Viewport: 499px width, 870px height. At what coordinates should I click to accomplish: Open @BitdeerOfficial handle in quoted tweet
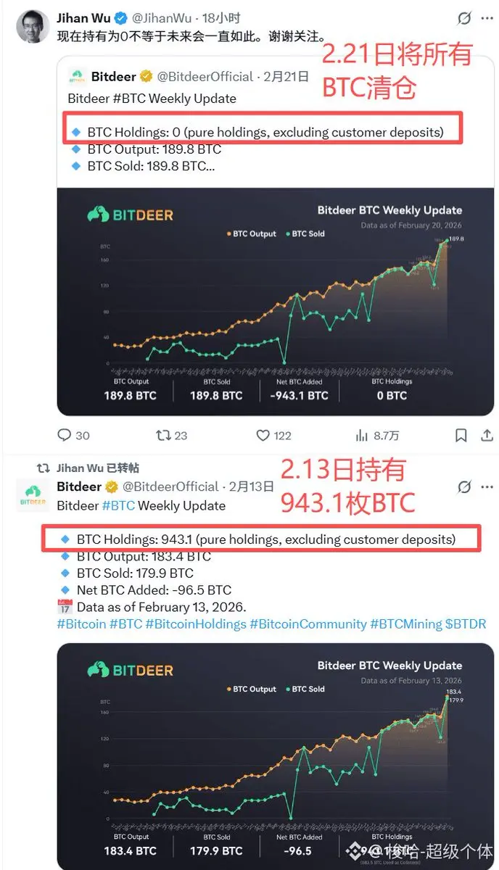coord(205,76)
